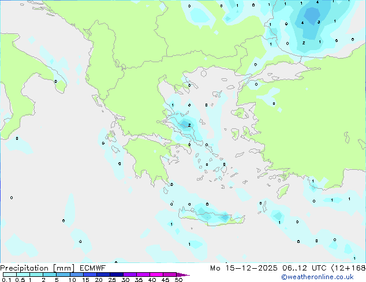Click the legend tick label '15'
Image resolution: width=366 pixels, height=282 pixels.
pyautogui.click(x=85, y=280)
